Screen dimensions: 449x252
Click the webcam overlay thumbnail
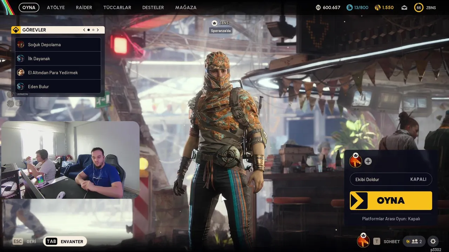tap(70, 160)
